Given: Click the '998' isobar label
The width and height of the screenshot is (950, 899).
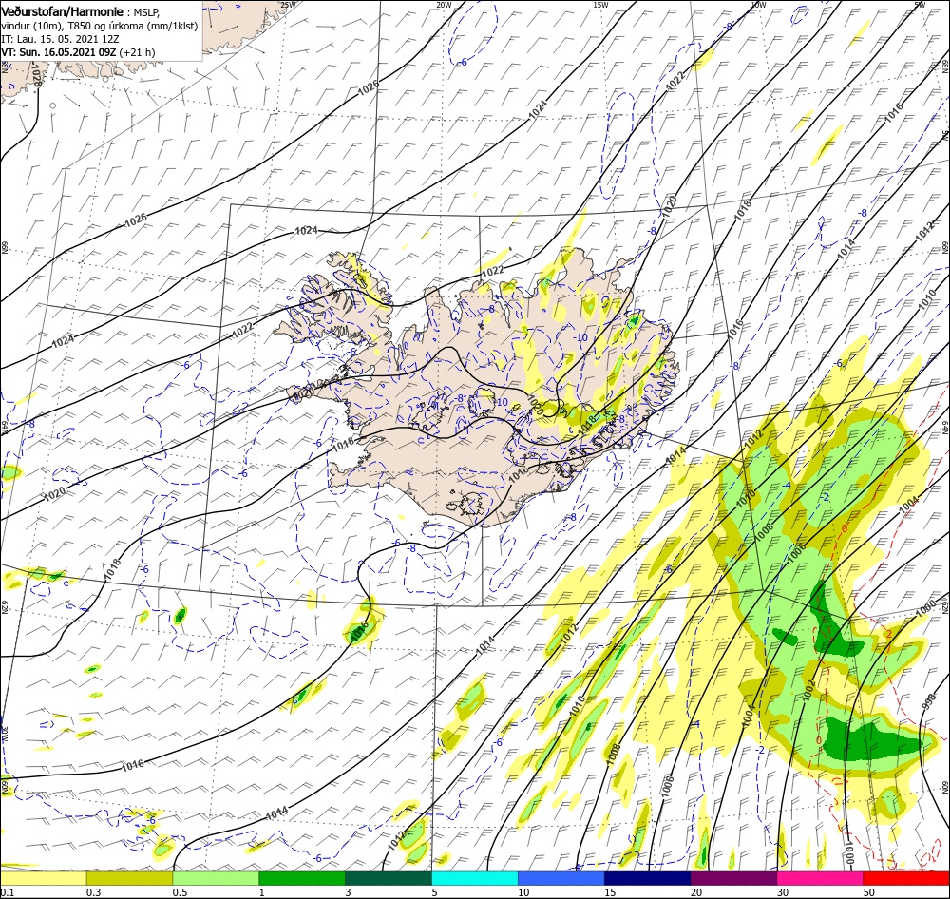Looking at the screenshot, I should coord(927,700).
